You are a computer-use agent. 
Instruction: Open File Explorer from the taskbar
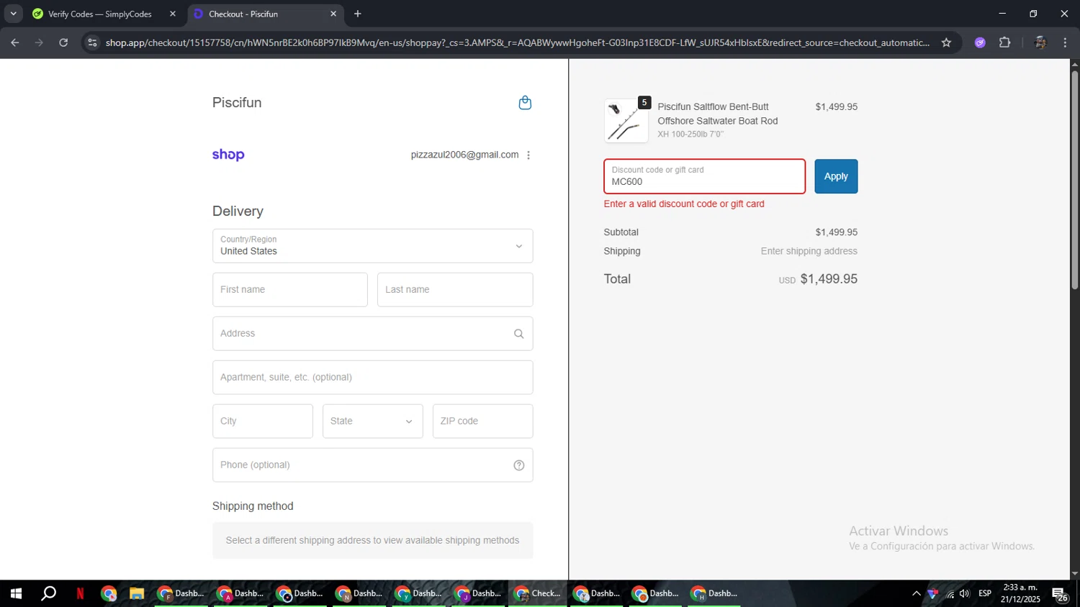coord(136,593)
